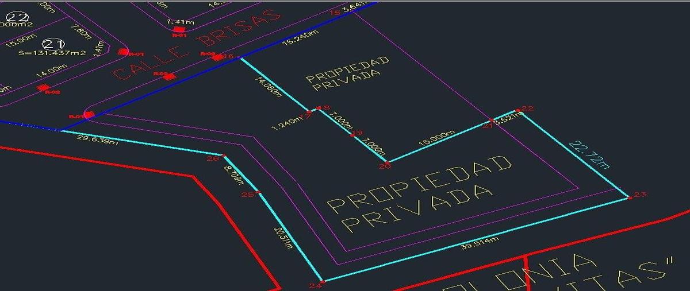
Task: Pick the "1.41m" corner dimension text
Action: 100,48
